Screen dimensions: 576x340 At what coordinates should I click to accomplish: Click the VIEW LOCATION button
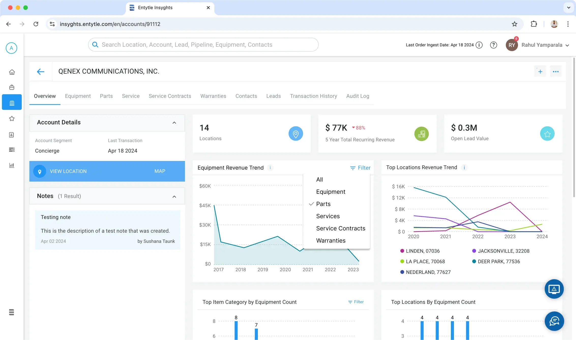[x=68, y=171]
